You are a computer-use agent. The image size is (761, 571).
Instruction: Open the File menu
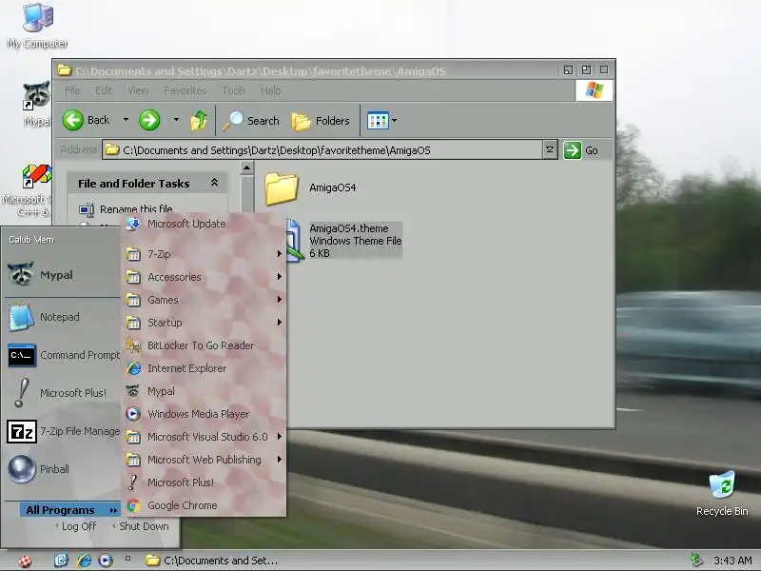click(x=72, y=90)
